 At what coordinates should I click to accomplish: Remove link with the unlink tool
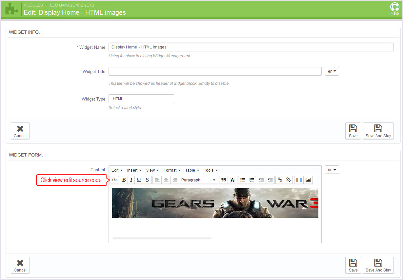pyautogui.click(x=289, y=180)
